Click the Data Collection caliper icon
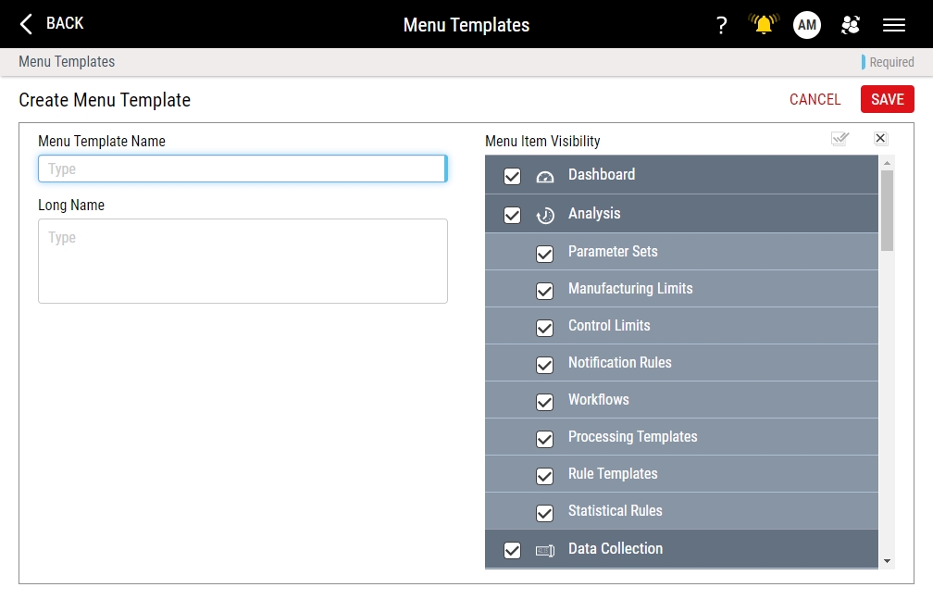 pos(545,550)
